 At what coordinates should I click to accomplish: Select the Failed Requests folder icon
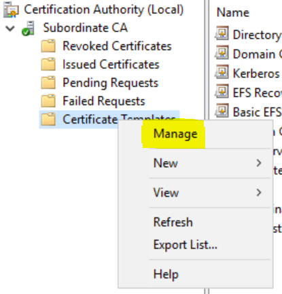(48, 101)
